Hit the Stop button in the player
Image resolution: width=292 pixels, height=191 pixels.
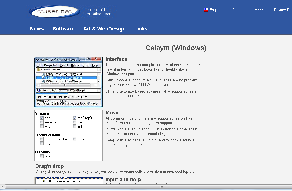click(55, 97)
